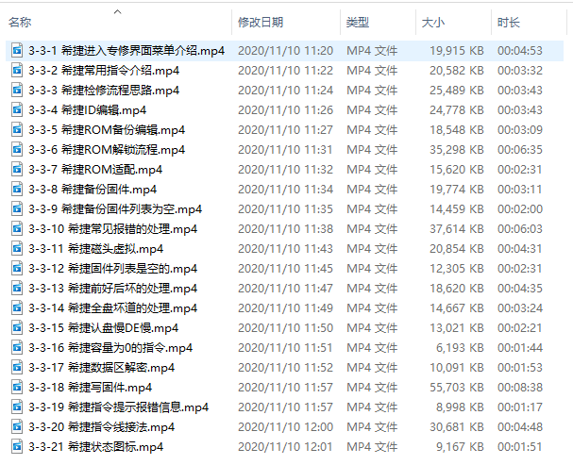
Task: Click the duration 00:01:17
Action: 519,407
